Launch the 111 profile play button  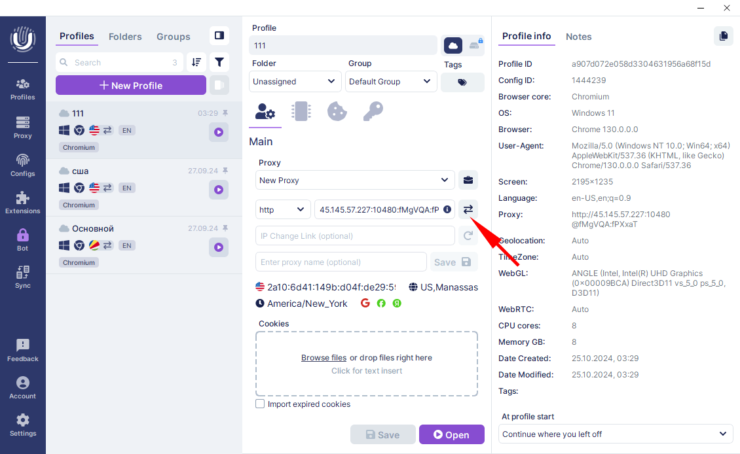(219, 132)
